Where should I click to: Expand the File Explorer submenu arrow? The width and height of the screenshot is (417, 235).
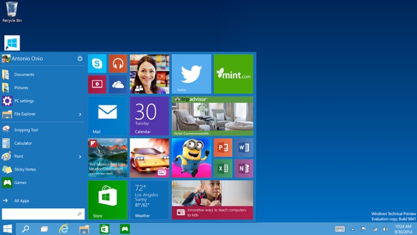(x=80, y=114)
